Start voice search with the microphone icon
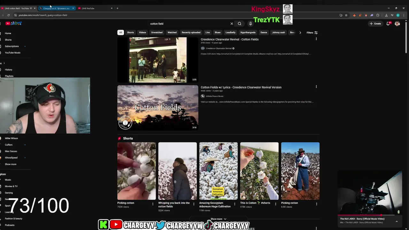 (251, 24)
